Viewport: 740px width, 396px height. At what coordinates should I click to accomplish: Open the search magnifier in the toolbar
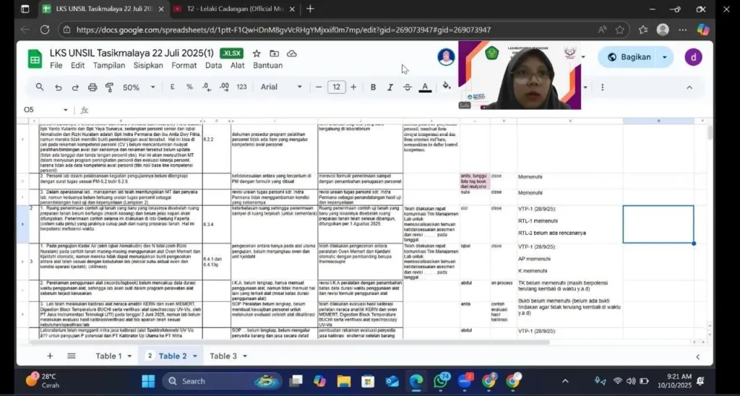pyautogui.click(x=40, y=87)
